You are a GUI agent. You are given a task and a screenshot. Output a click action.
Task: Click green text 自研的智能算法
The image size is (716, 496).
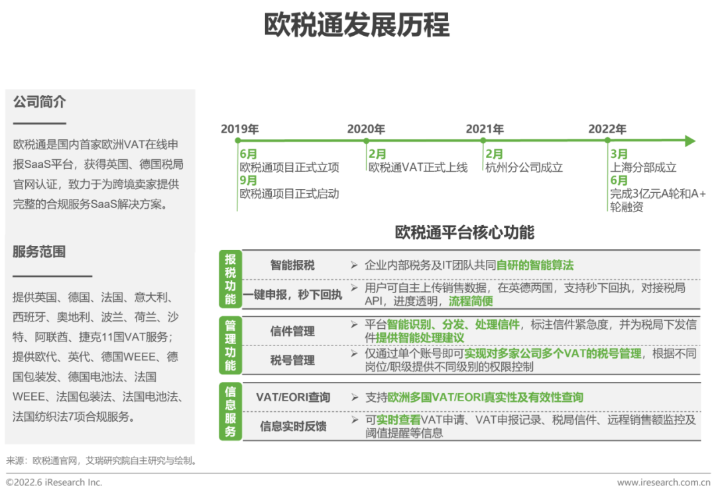pyautogui.click(x=535, y=265)
